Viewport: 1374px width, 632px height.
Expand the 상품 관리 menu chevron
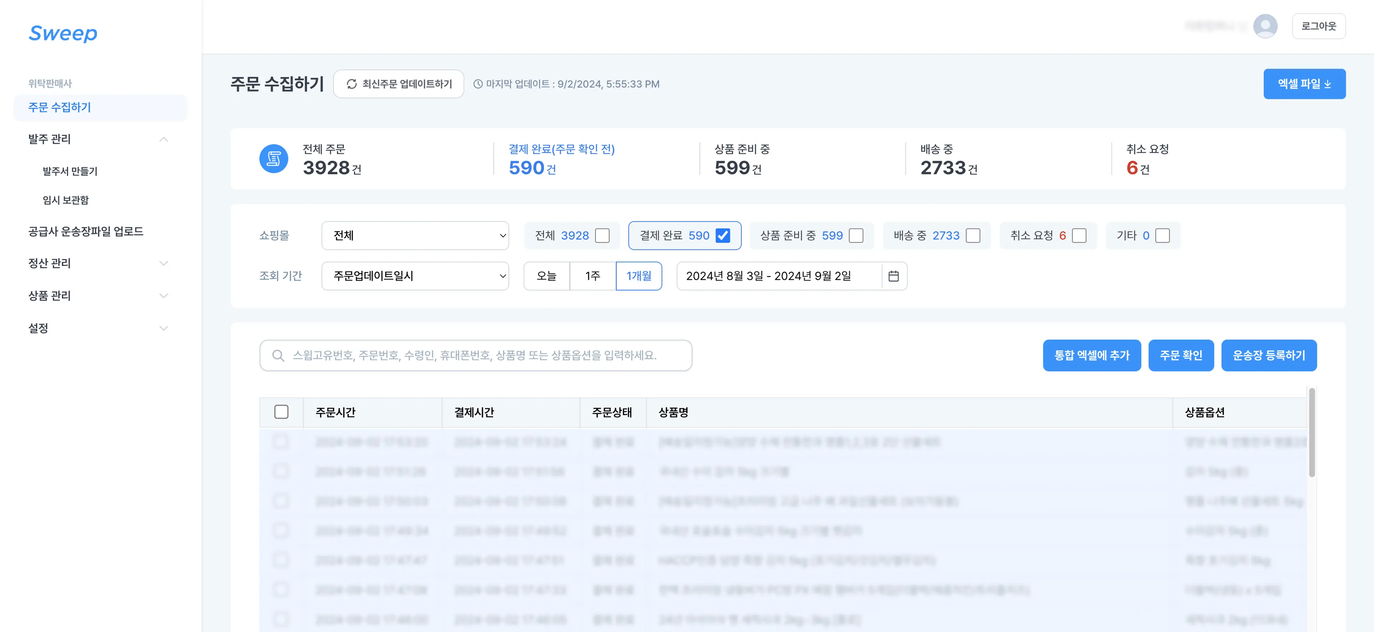pyautogui.click(x=164, y=296)
